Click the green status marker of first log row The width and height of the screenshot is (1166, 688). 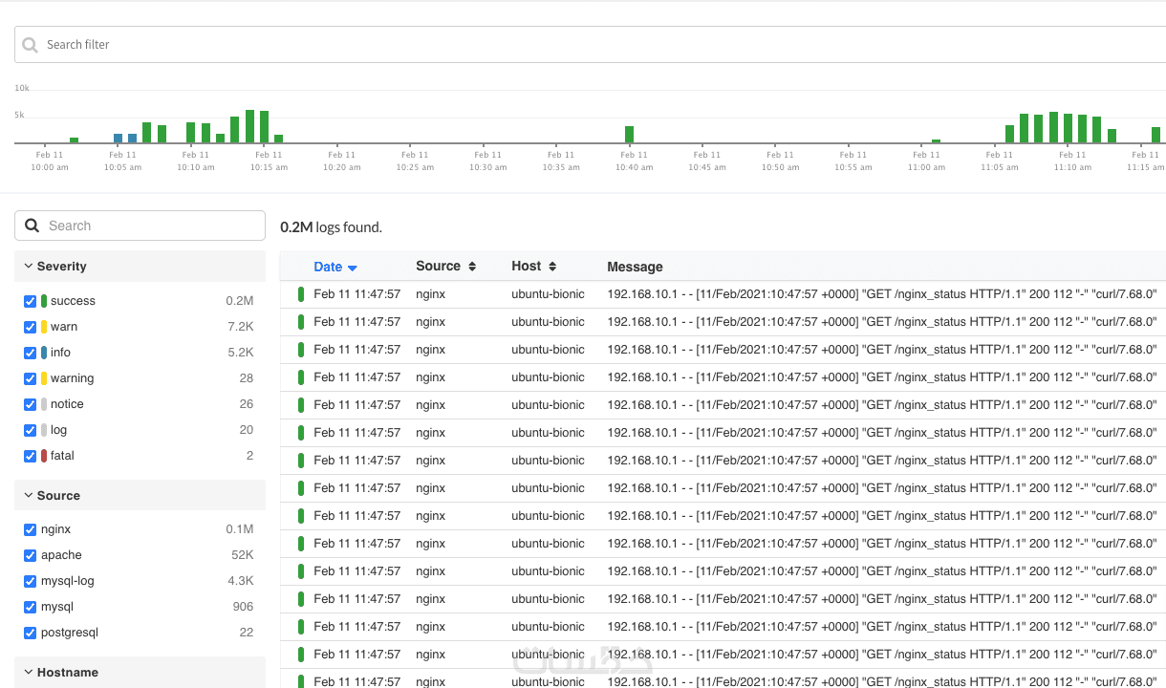[x=301, y=294]
